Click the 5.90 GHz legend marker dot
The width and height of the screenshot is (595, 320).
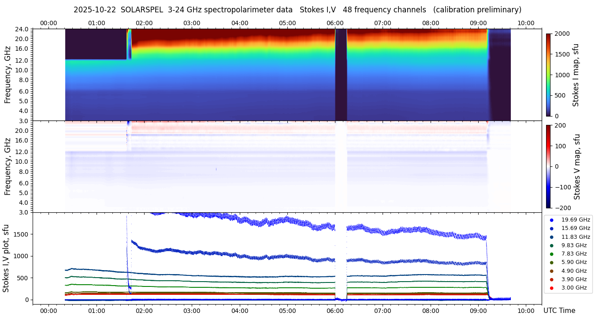coord(551,263)
